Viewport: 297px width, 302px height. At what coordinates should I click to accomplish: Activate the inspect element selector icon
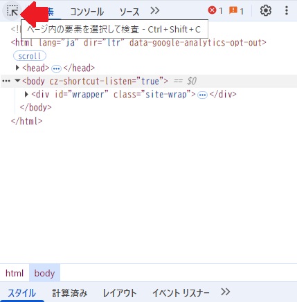point(12,11)
